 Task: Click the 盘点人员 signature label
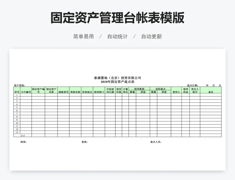(x=156, y=142)
